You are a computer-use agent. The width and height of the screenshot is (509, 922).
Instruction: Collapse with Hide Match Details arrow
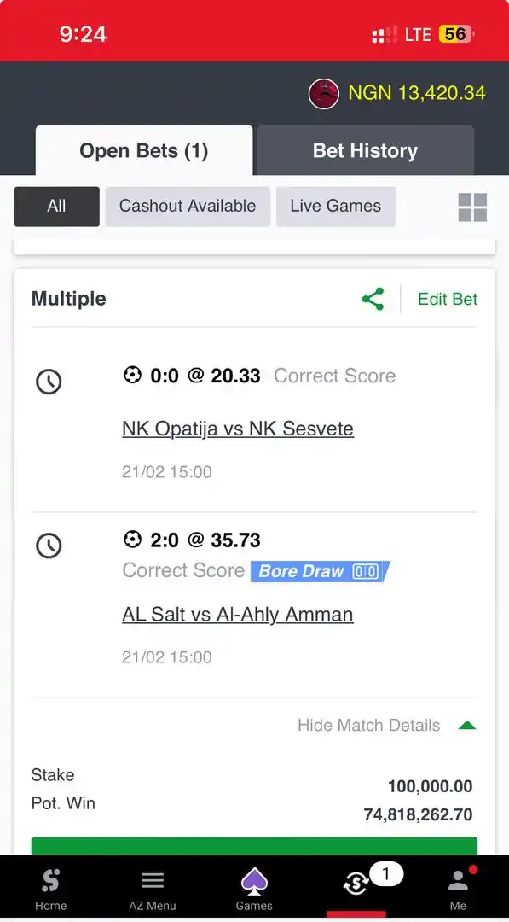[467, 725]
